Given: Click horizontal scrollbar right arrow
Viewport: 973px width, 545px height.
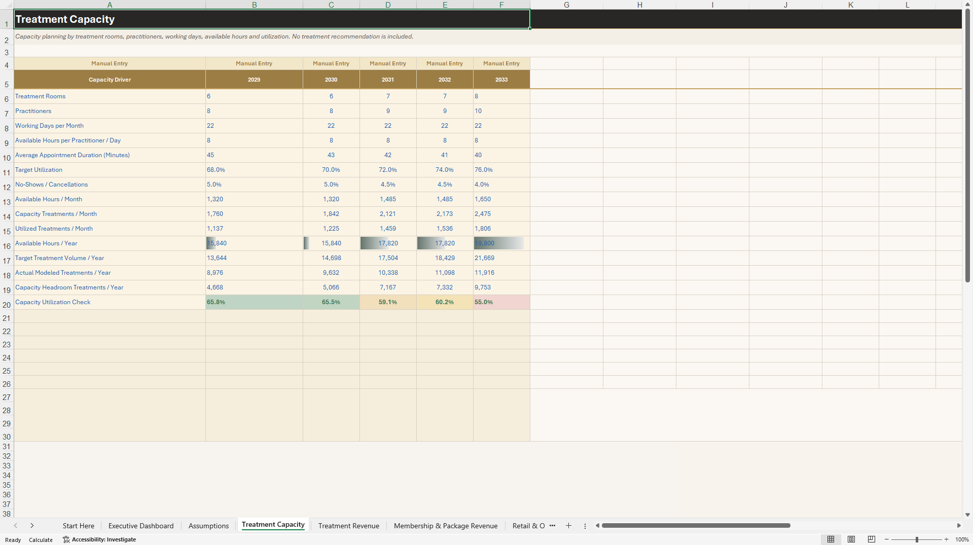Looking at the screenshot, I should (x=958, y=526).
